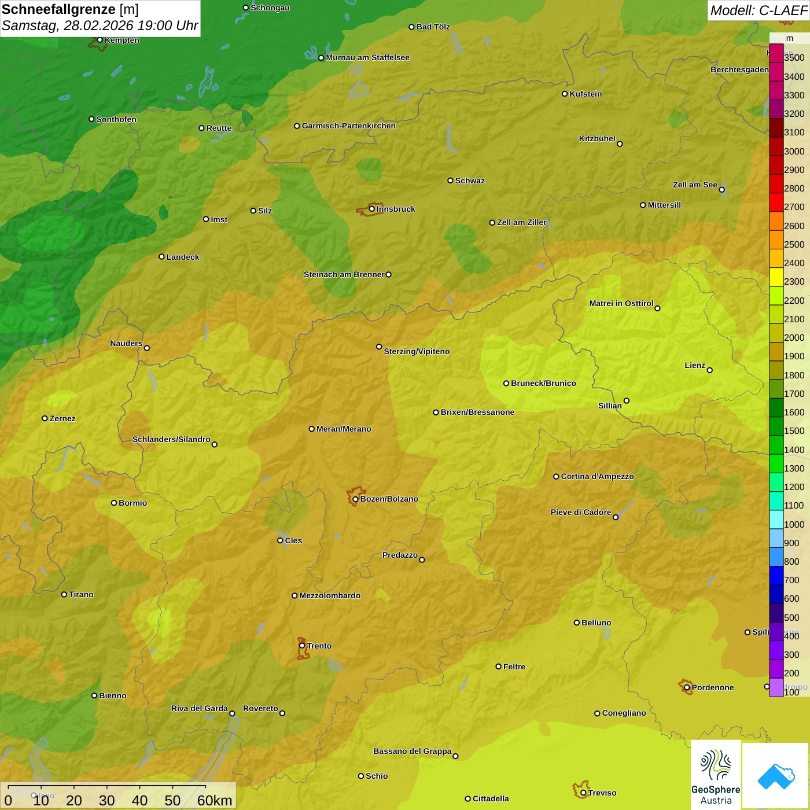The width and height of the screenshot is (810, 810).
Task: Pick the Zell am See marker dot
Action: click(721, 189)
